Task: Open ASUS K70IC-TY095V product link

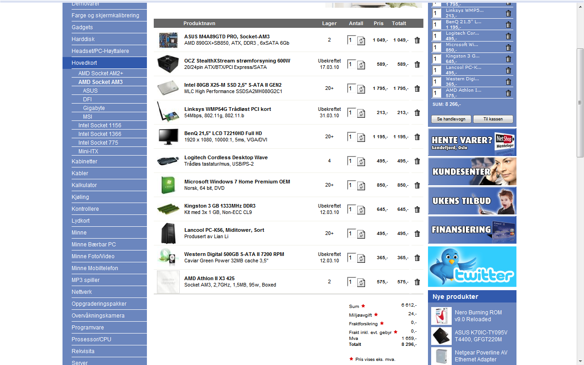Action: tap(481, 336)
